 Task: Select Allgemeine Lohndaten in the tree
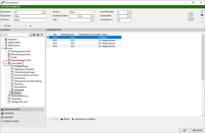coord(24,69)
